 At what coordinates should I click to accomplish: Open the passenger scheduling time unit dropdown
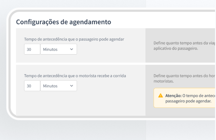[59, 49]
